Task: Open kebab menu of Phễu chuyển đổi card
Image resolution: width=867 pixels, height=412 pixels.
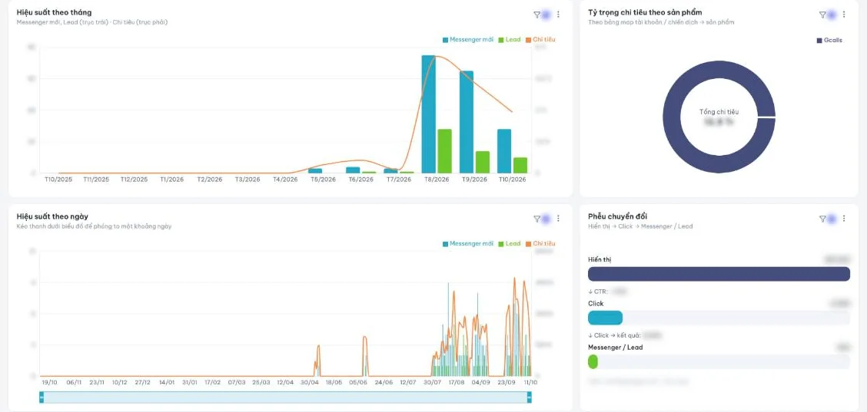Action: (844, 219)
